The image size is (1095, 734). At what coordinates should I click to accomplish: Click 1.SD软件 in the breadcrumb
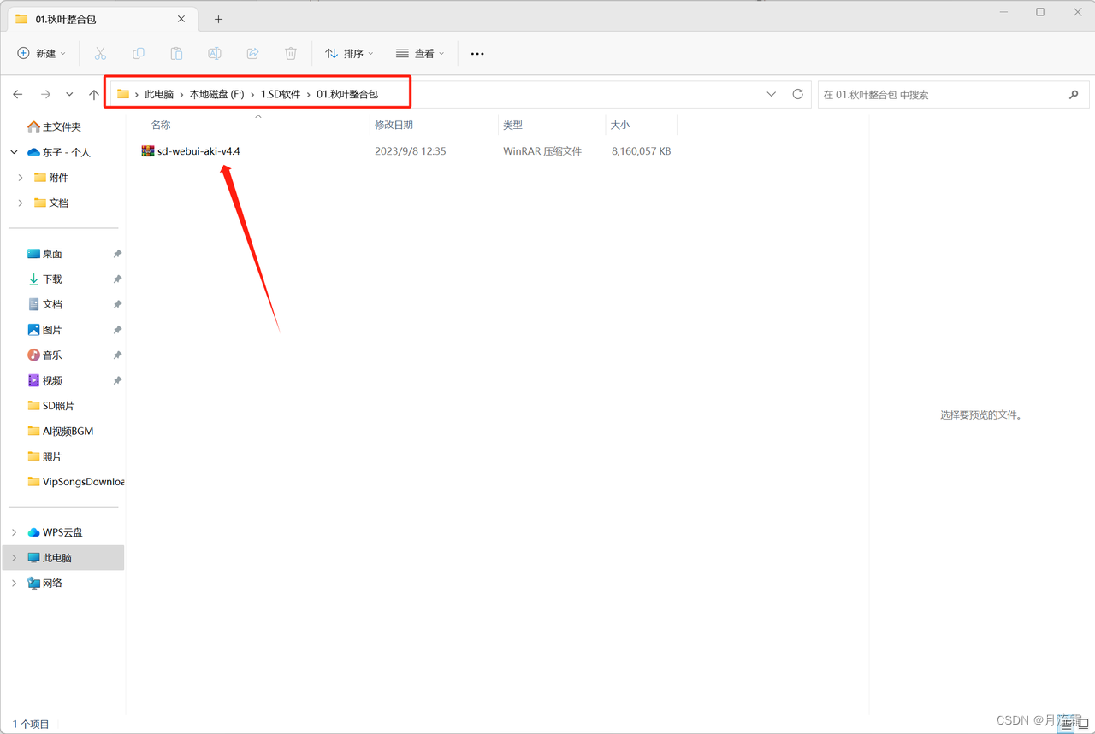tap(281, 94)
